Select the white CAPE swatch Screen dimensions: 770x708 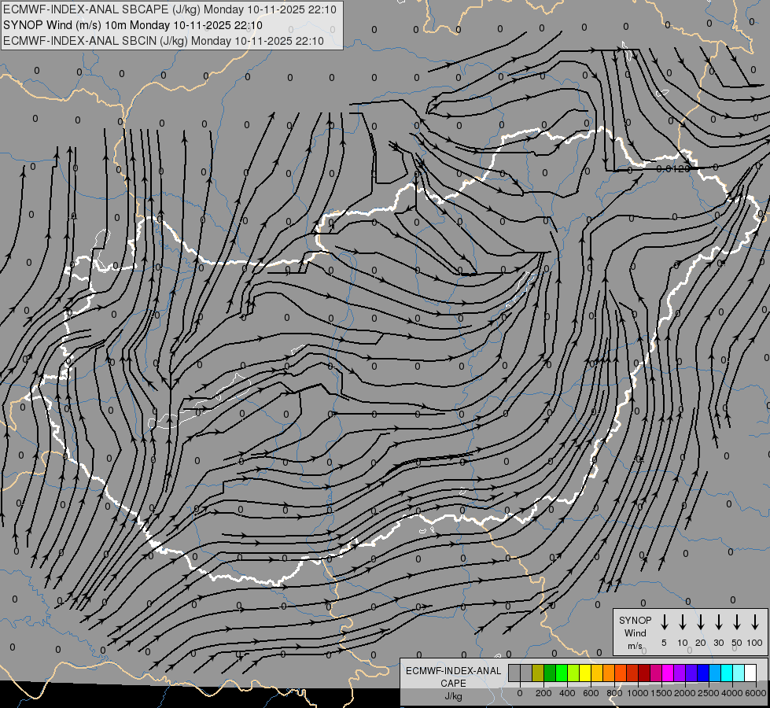pyautogui.click(x=750, y=673)
